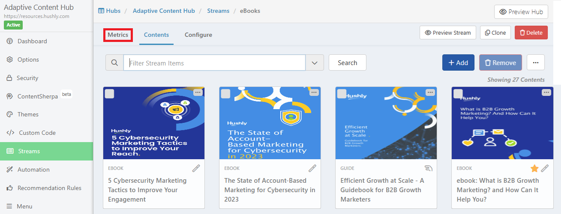
Task: Click the Remove button
Action: (x=500, y=62)
